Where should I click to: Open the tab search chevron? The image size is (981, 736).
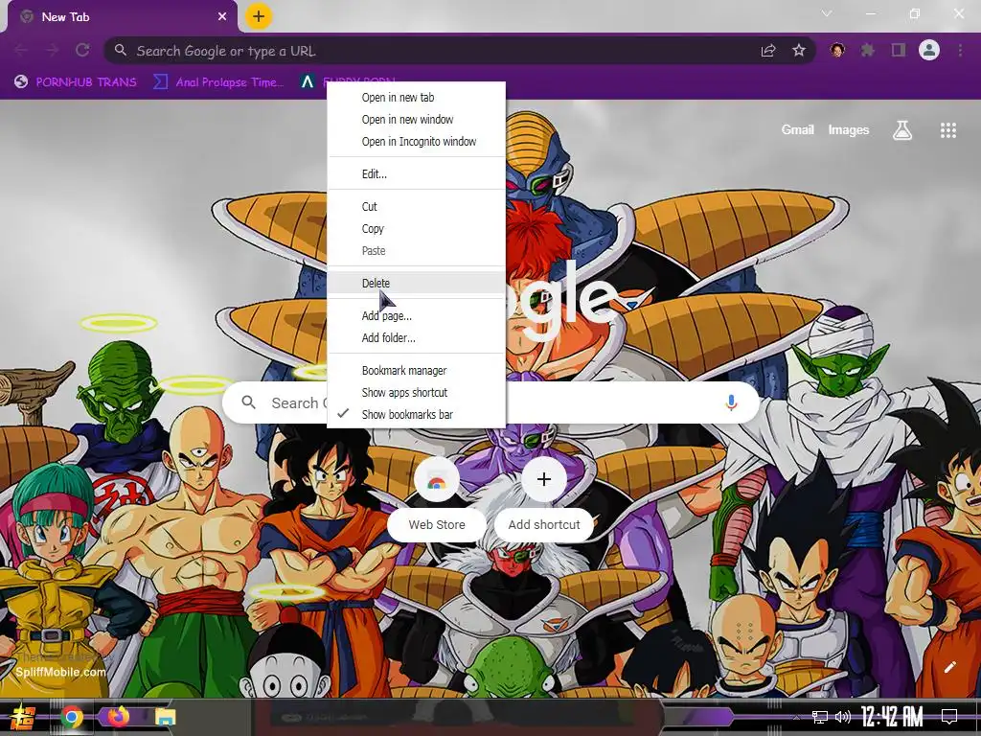click(827, 13)
